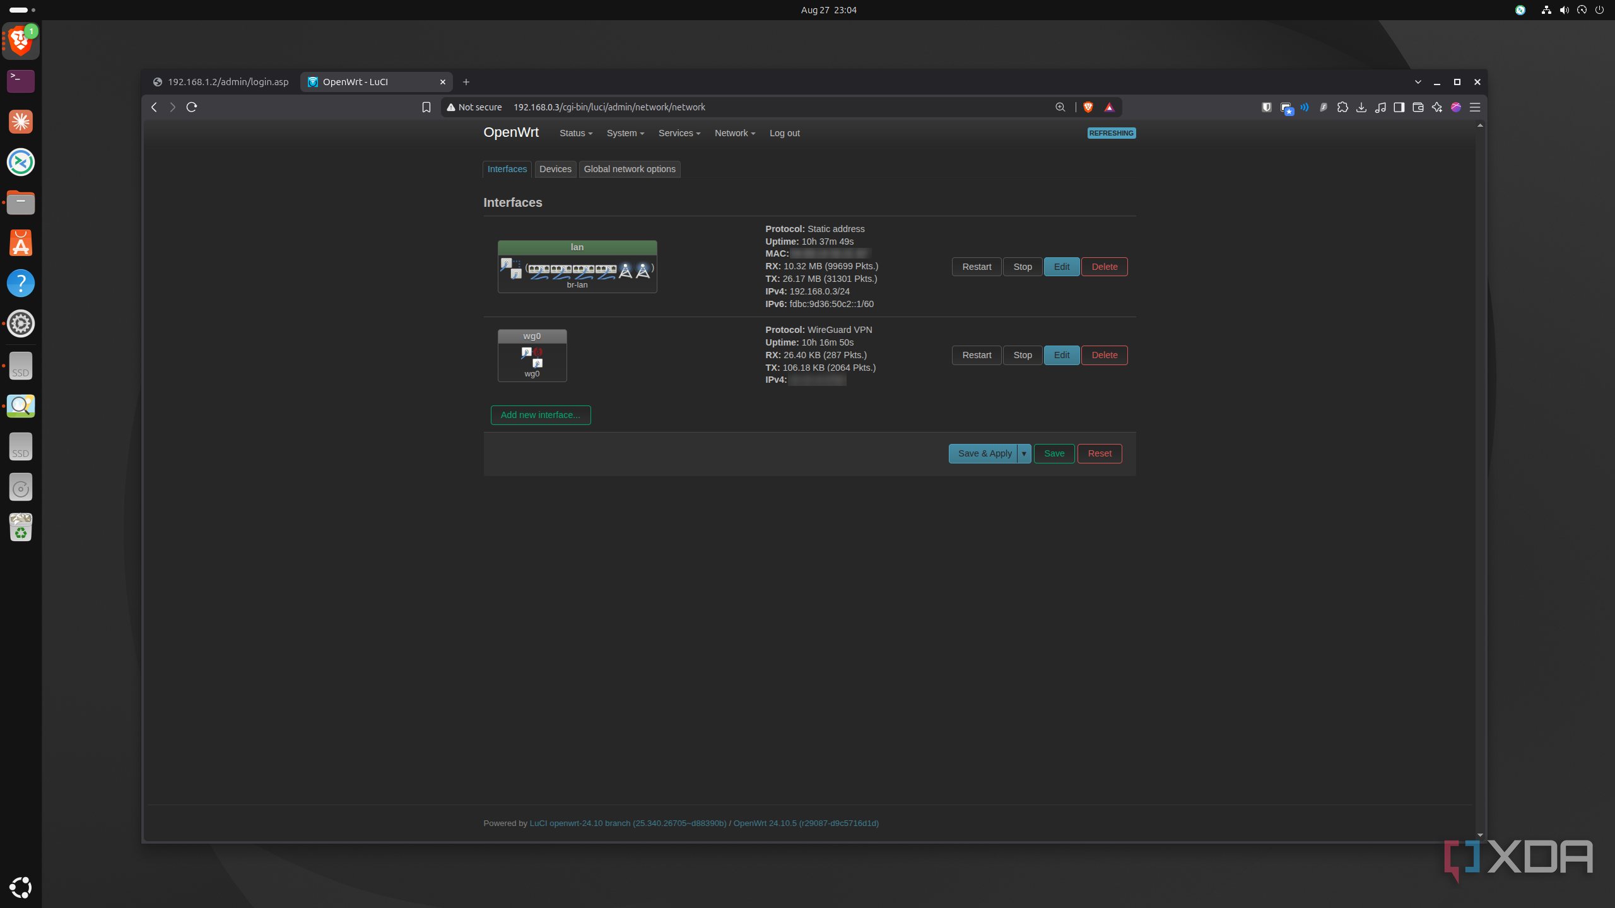Open Leo AI sparkle icon

coord(1437,107)
